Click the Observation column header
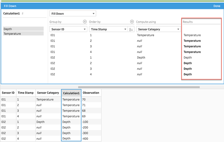 tap(91, 93)
